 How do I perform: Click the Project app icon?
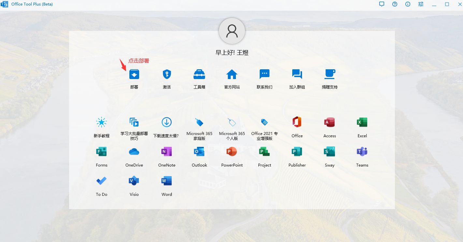click(265, 152)
